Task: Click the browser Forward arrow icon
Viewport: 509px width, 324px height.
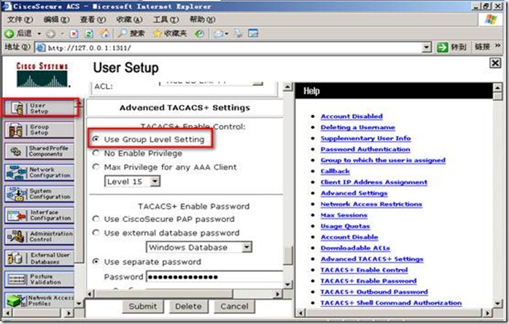Action: pyautogui.click(x=50, y=33)
